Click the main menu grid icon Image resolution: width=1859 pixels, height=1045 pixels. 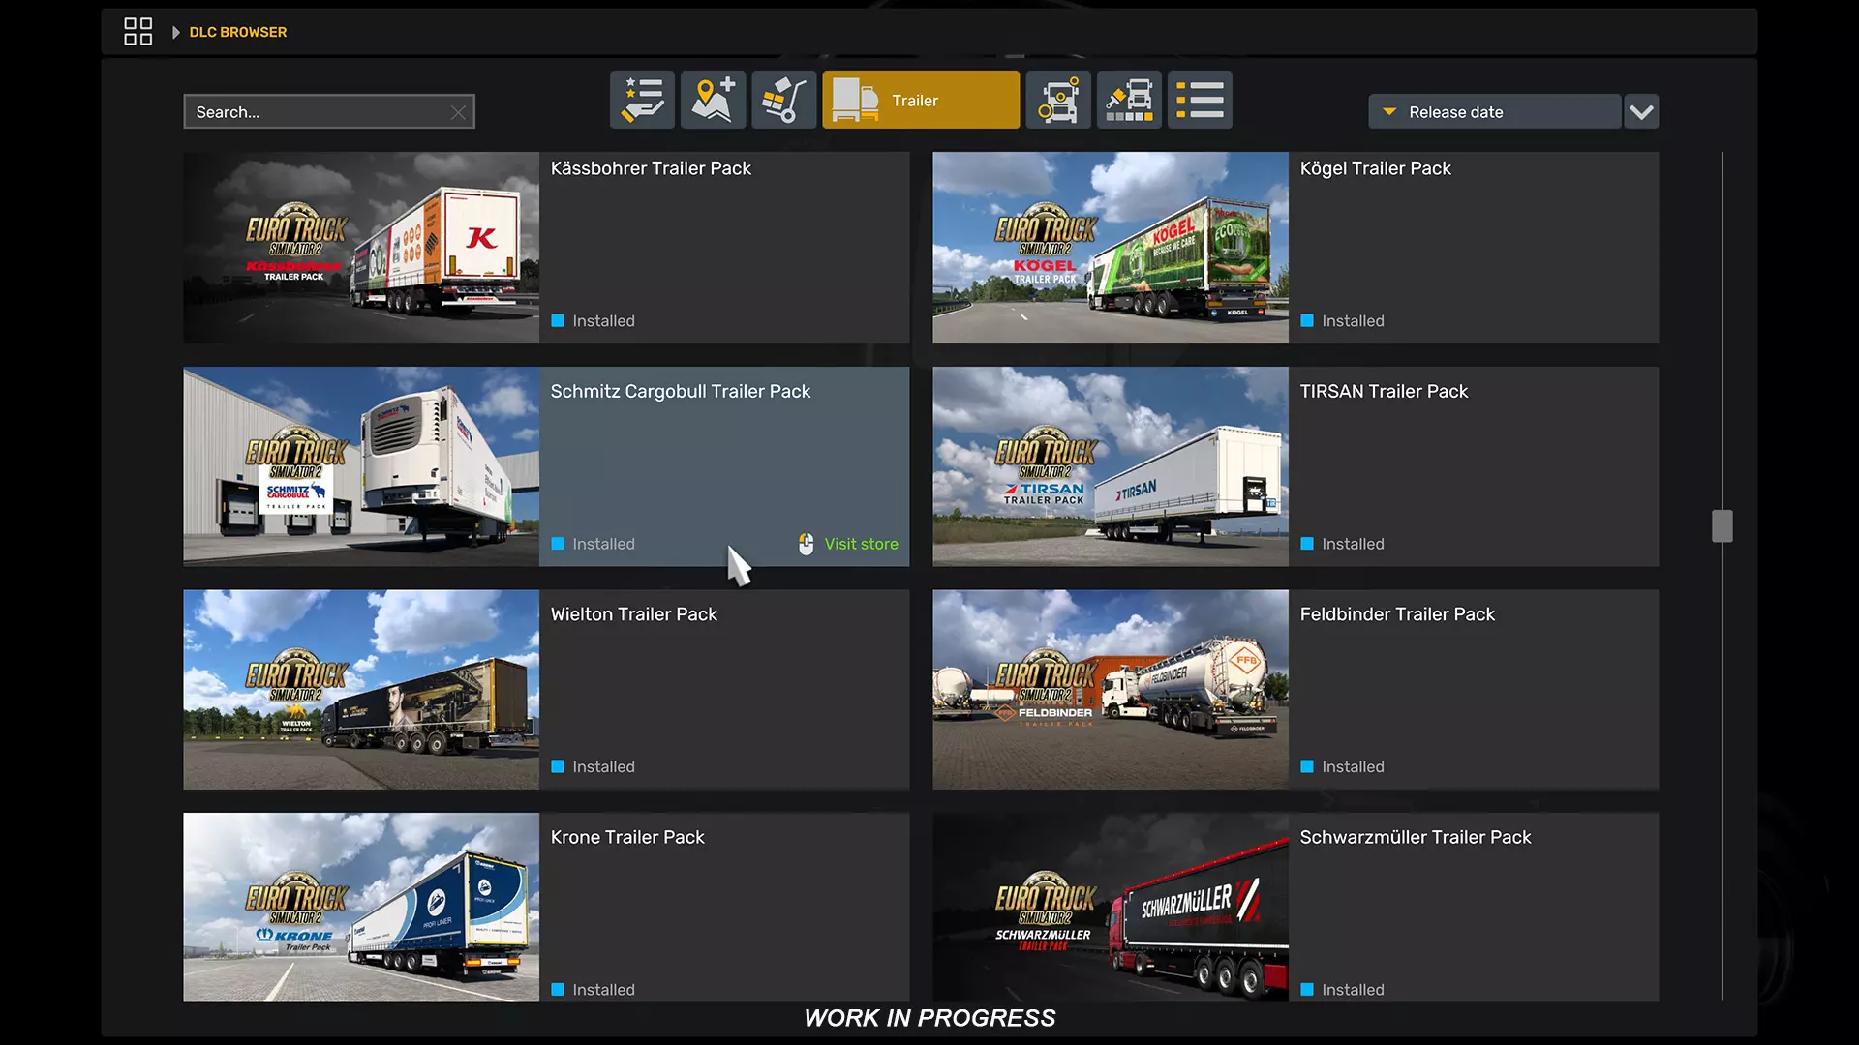137,32
